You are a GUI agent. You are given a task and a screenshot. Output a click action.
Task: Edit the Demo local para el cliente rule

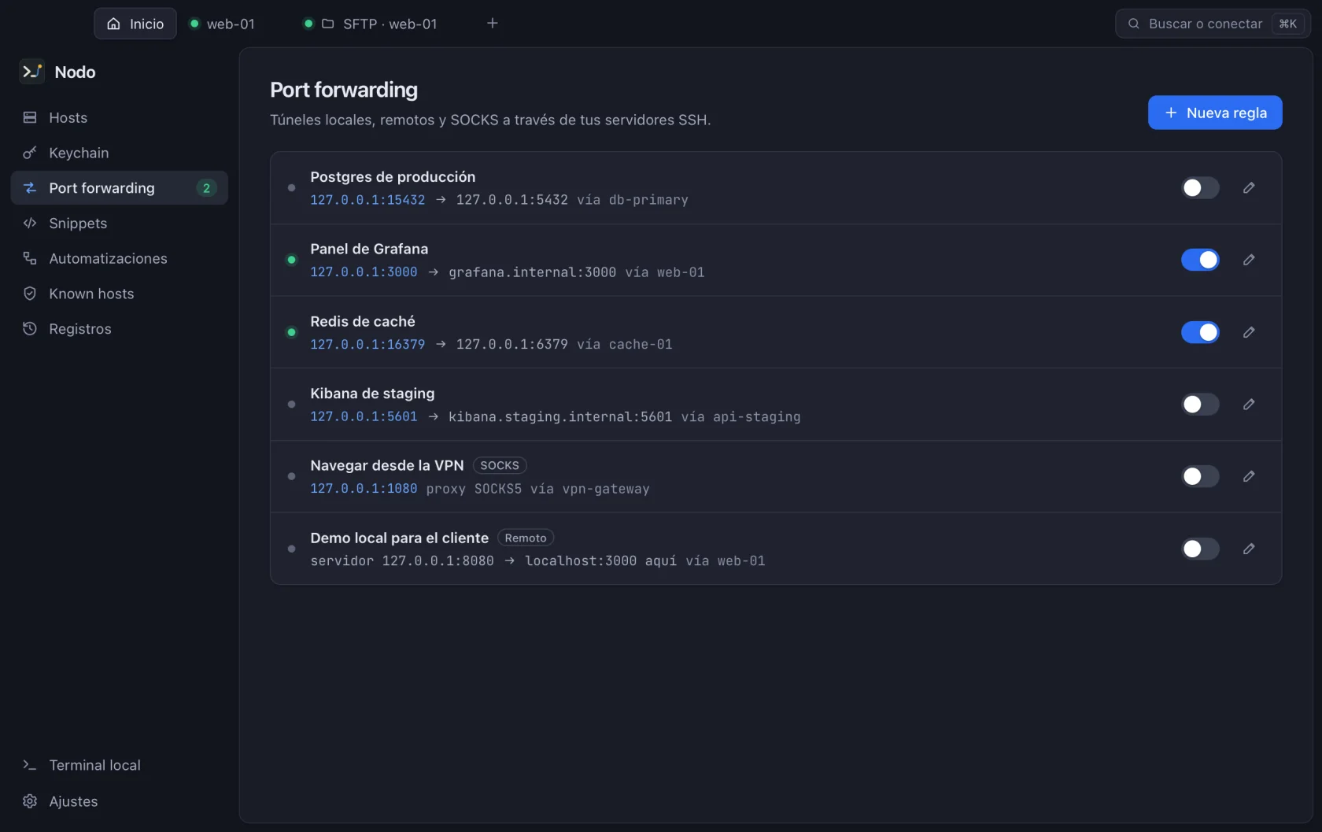click(1249, 549)
